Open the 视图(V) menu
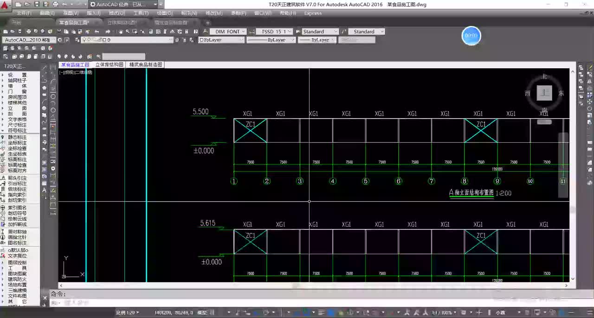The width and height of the screenshot is (594, 318). pos(71,13)
